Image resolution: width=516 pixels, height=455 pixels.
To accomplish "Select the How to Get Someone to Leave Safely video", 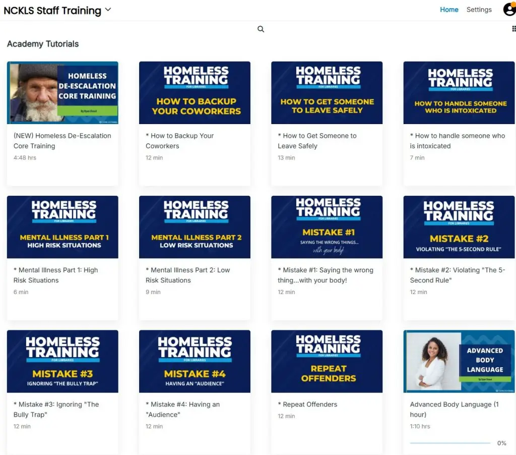I will coord(327,92).
